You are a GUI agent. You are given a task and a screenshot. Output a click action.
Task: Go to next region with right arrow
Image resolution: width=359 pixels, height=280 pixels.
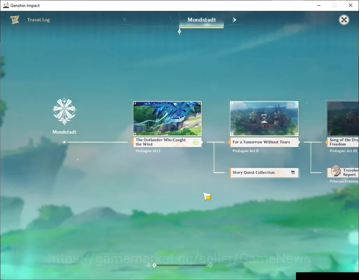point(234,20)
